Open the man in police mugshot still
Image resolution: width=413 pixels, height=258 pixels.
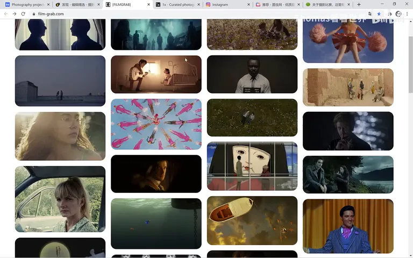pos(252,74)
